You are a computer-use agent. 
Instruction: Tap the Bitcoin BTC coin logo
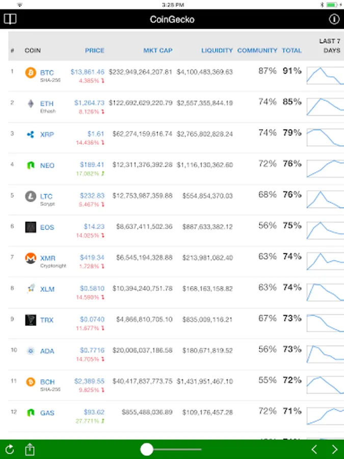pos(31,73)
